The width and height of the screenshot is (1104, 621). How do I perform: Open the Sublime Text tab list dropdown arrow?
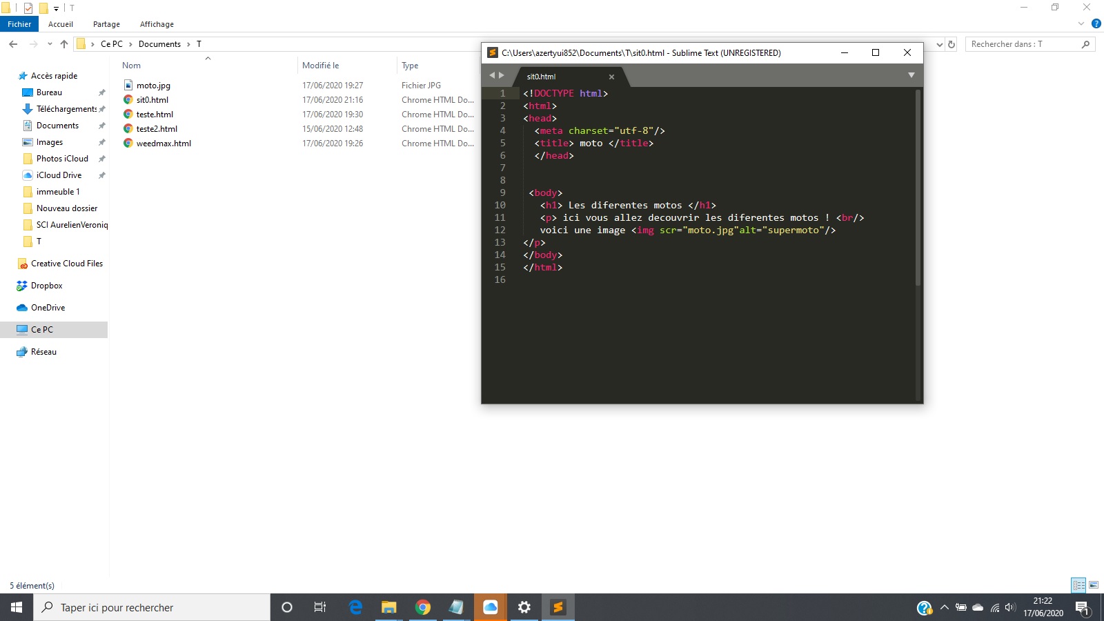pyautogui.click(x=911, y=75)
